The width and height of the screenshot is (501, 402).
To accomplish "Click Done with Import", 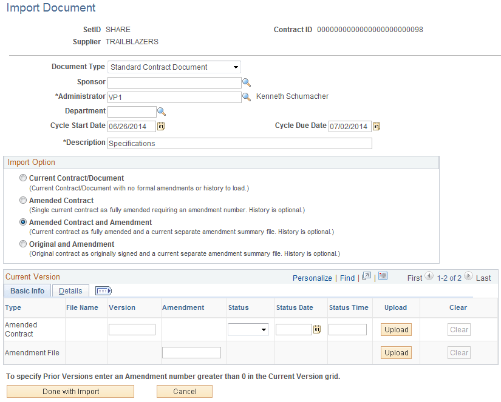I will pos(70,391).
